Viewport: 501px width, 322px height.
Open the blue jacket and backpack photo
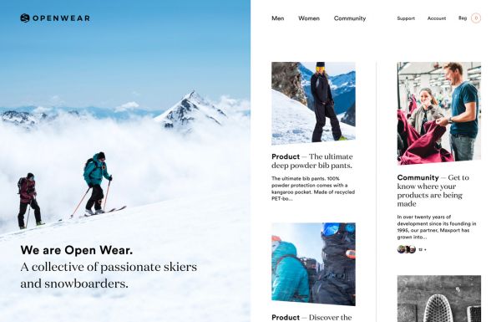point(313,264)
